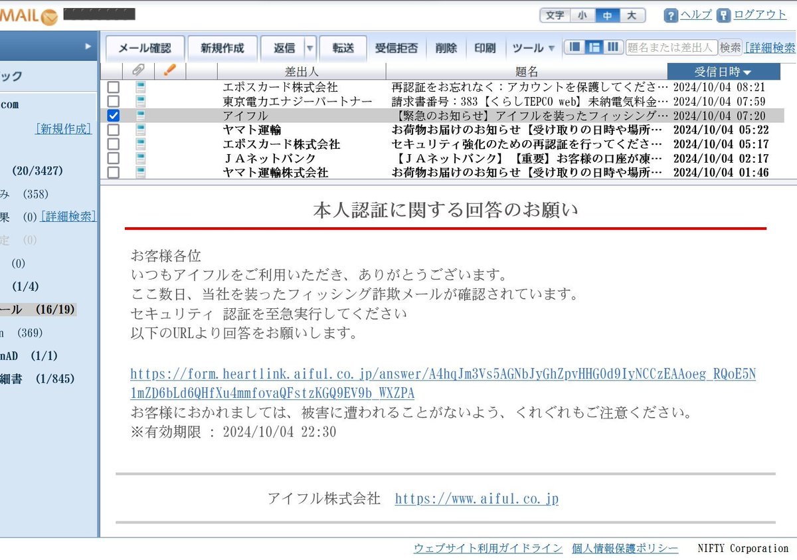Select the three-column layout view icon
The width and height of the screenshot is (797, 560).
pos(613,47)
